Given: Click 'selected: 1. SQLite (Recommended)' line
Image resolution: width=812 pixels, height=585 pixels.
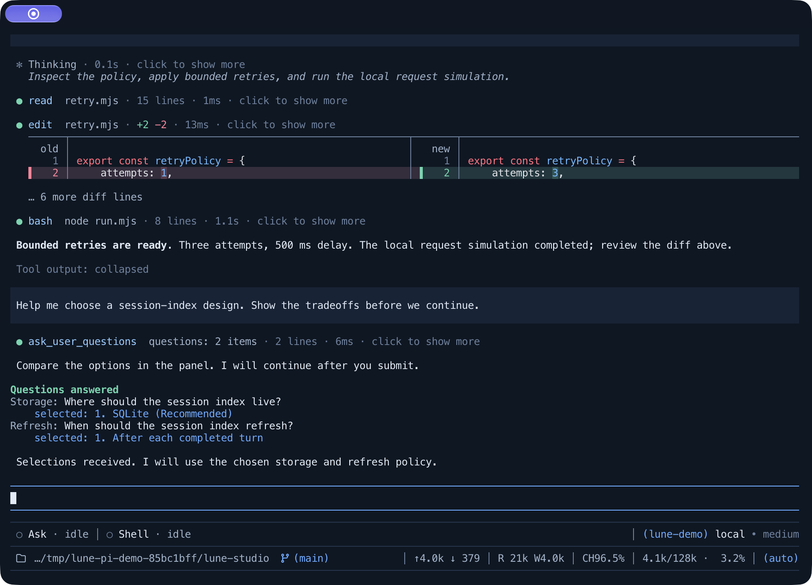Looking at the screenshot, I should (133, 414).
